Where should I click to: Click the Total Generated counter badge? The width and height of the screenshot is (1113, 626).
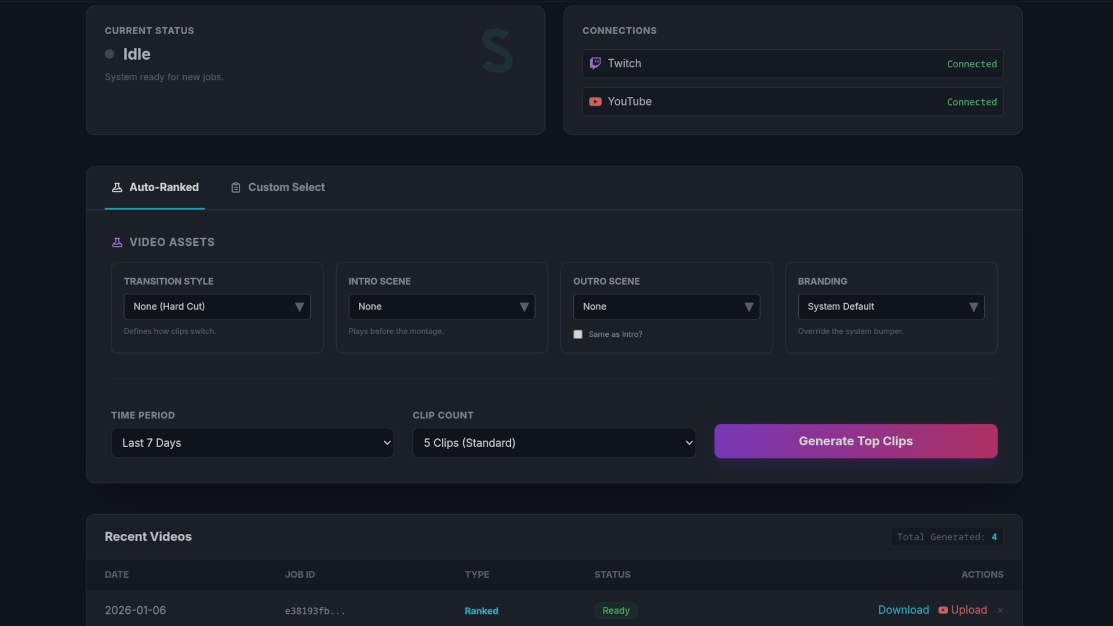click(x=947, y=537)
